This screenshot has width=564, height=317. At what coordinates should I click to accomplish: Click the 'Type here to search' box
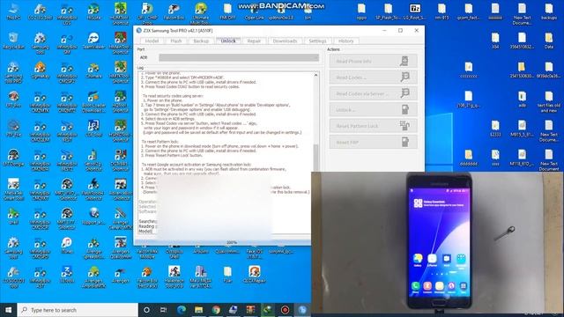pos(78,310)
